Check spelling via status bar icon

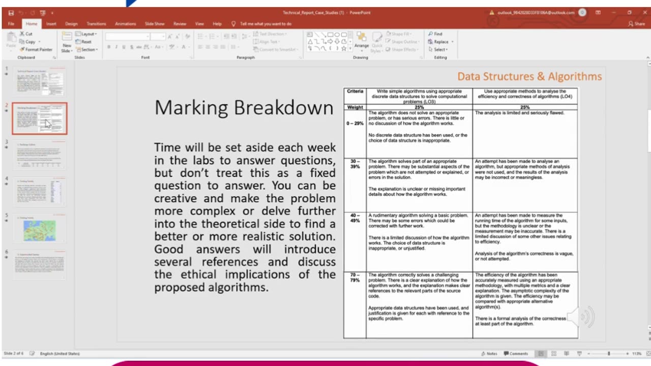pos(32,353)
